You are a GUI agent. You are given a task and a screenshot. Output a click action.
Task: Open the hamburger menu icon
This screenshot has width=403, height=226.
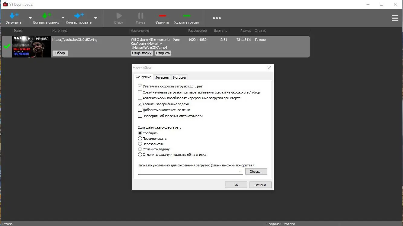(395, 18)
